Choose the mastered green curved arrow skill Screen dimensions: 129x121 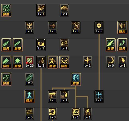coord(122,45)
